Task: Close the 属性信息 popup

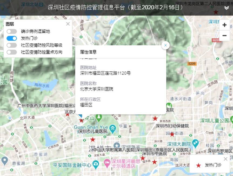Action: (x=166, y=45)
